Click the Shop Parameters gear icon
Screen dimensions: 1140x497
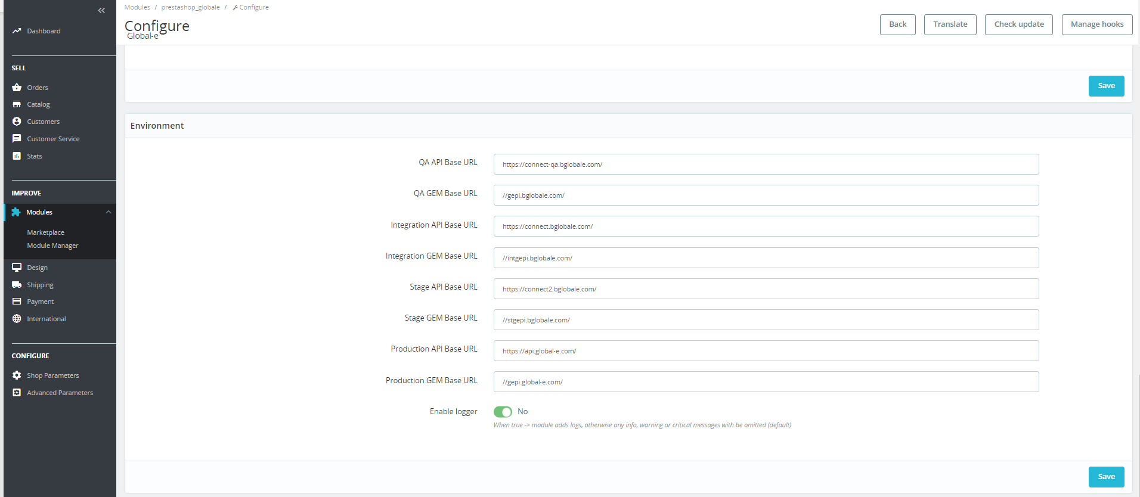(x=17, y=375)
